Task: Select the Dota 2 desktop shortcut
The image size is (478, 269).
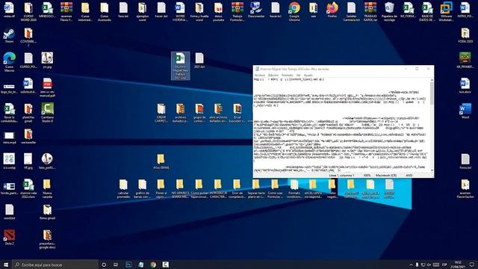Action: click(9, 238)
